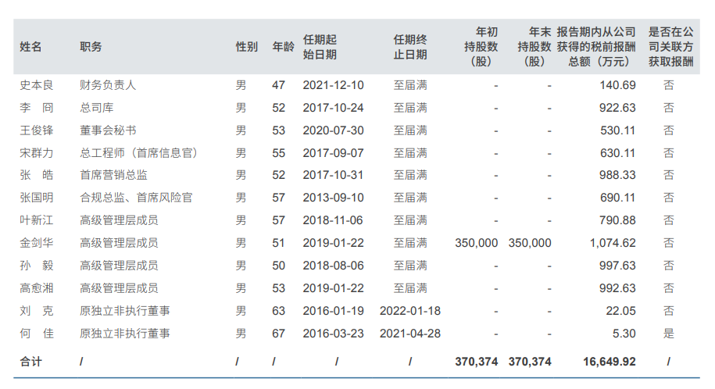Screen dimensions: 715x389
Task: Select 合规总监、首席风险官 cell
Action: coord(136,198)
